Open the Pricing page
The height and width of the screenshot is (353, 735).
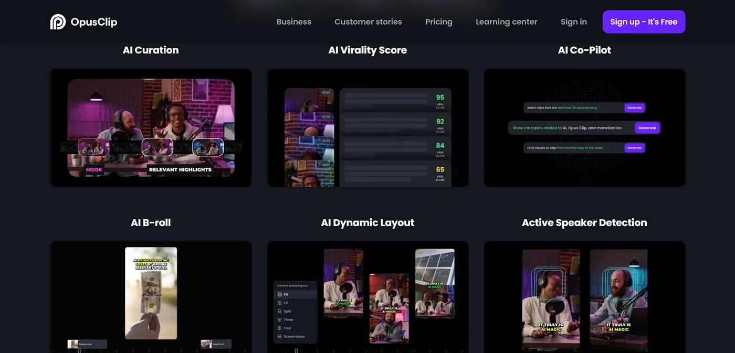pos(438,22)
